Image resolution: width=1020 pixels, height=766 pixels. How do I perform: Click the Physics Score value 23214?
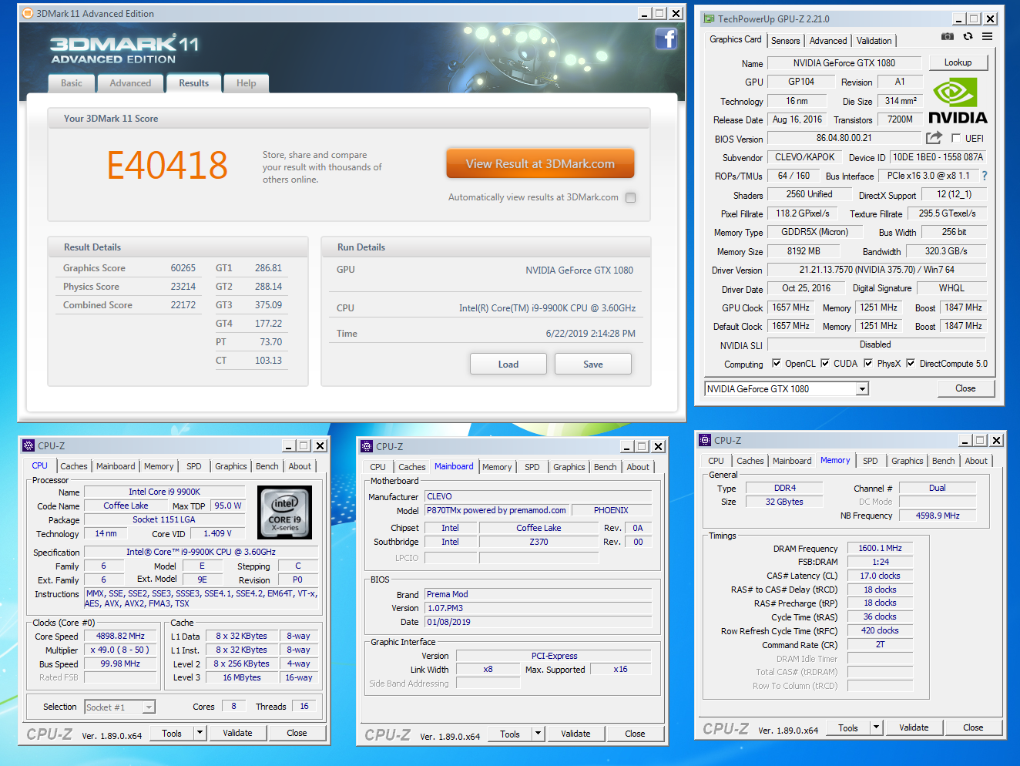[183, 287]
